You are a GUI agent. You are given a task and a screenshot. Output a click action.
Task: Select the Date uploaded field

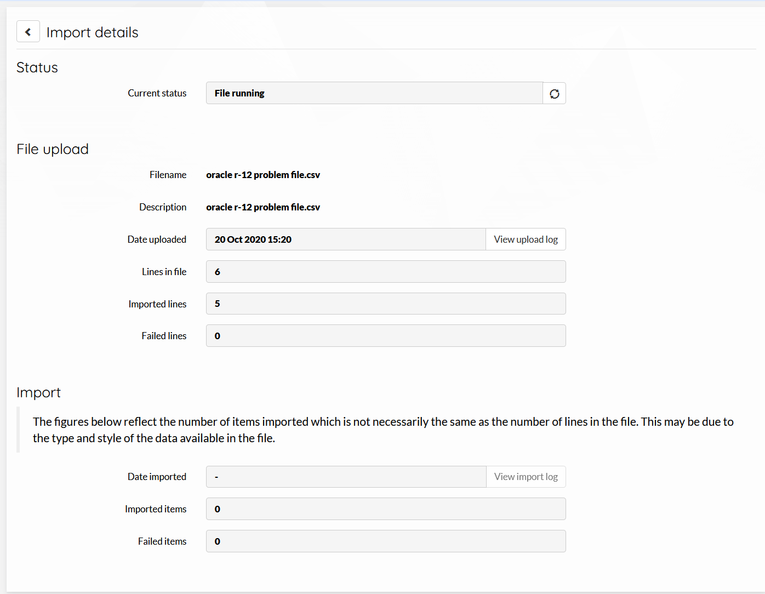pyautogui.click(x=346, y=239)
